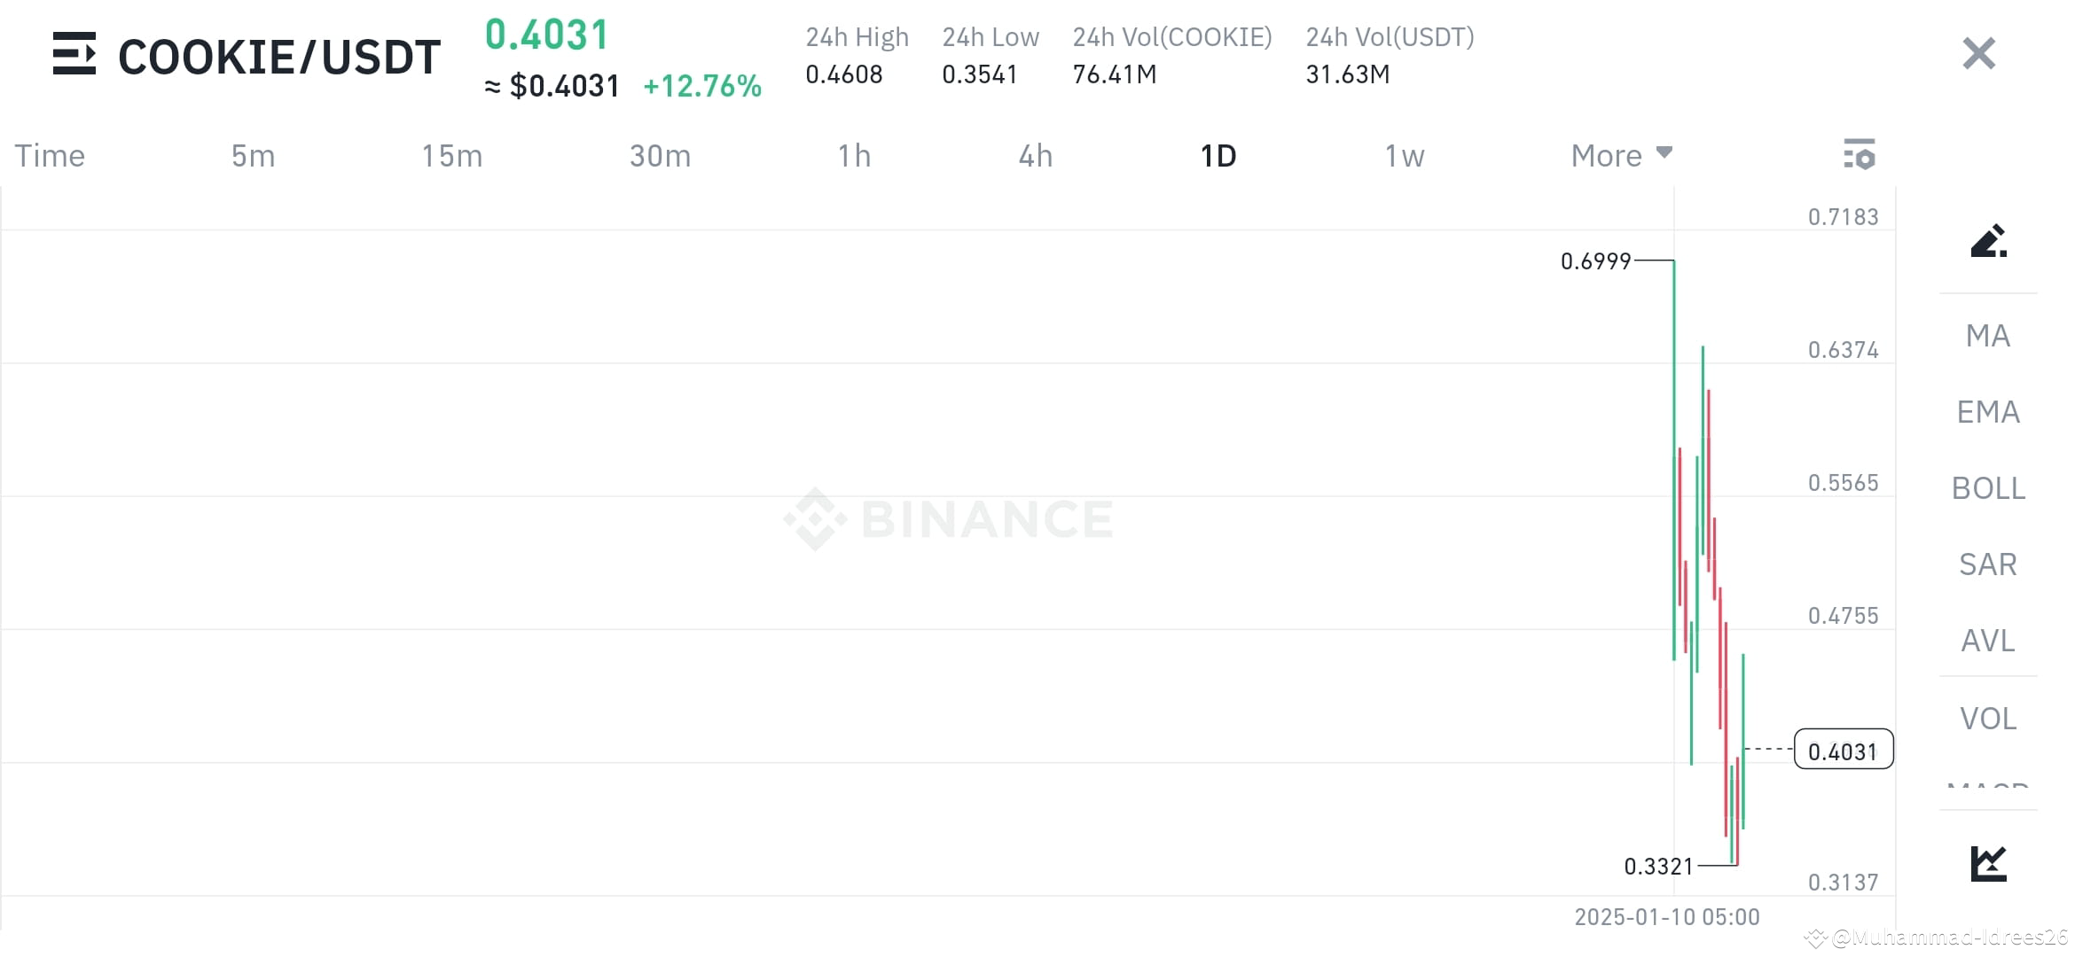
Task: Switch to depth chart view via bottom-right icon
Action: [1986, 860]
